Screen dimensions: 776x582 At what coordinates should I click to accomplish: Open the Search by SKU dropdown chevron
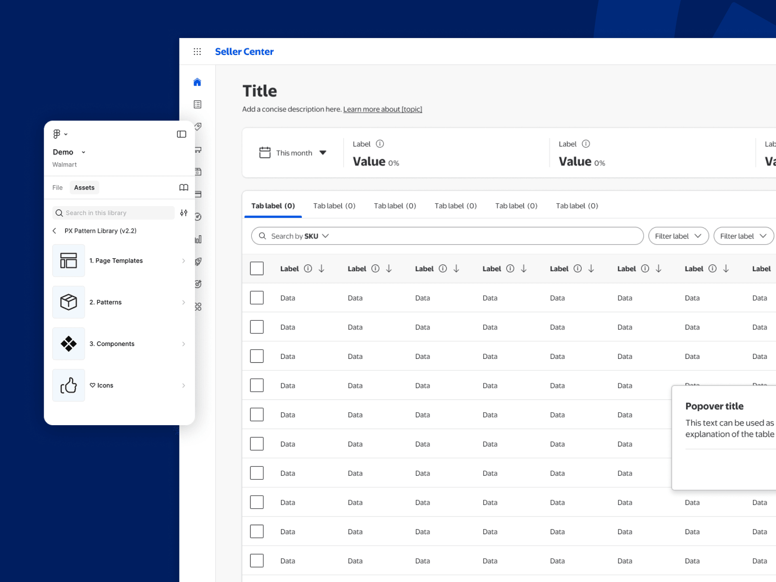(x=325, y=236)
